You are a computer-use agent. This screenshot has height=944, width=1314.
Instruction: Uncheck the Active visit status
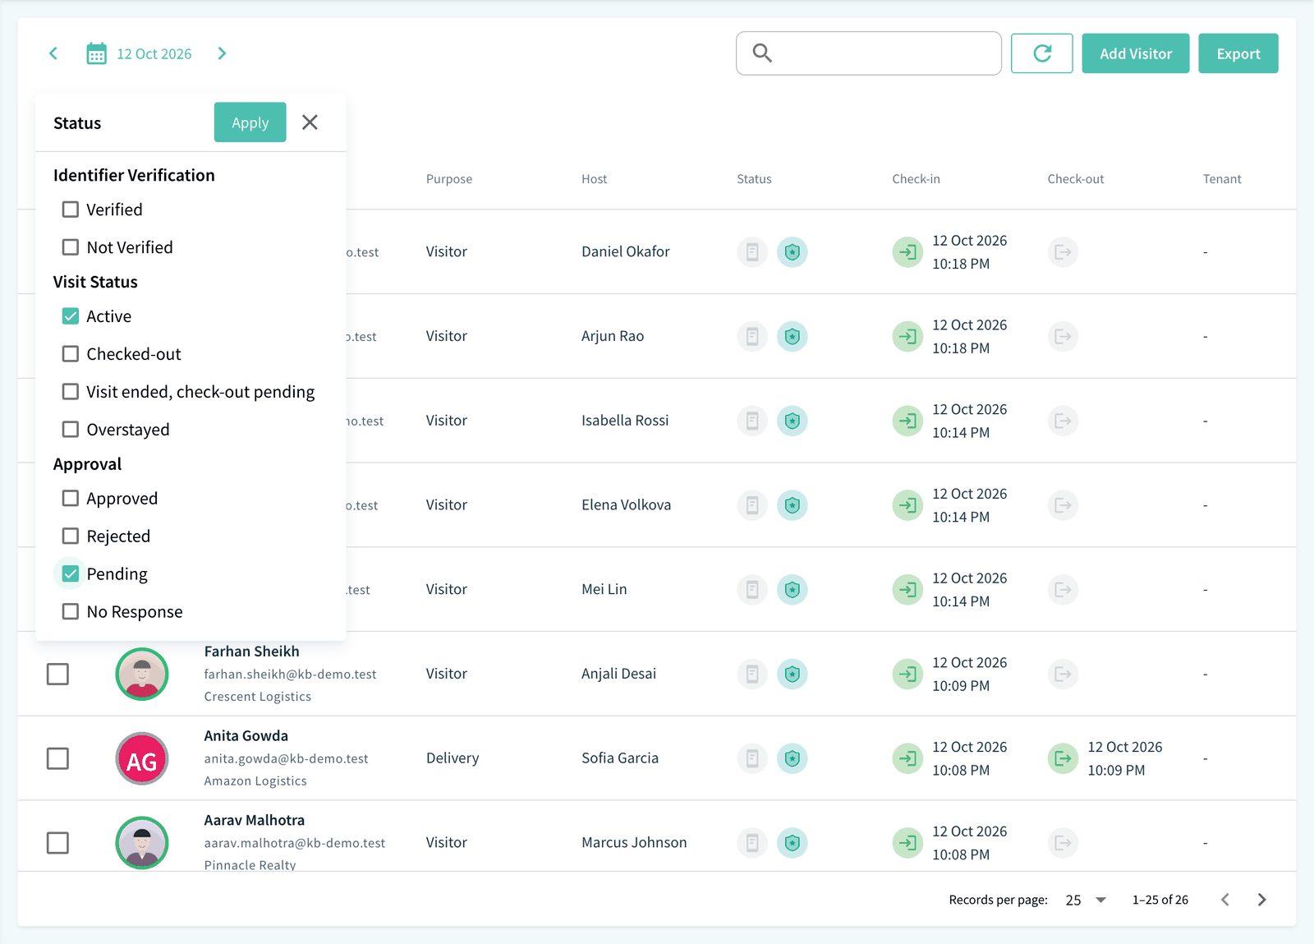coord(71,316)
